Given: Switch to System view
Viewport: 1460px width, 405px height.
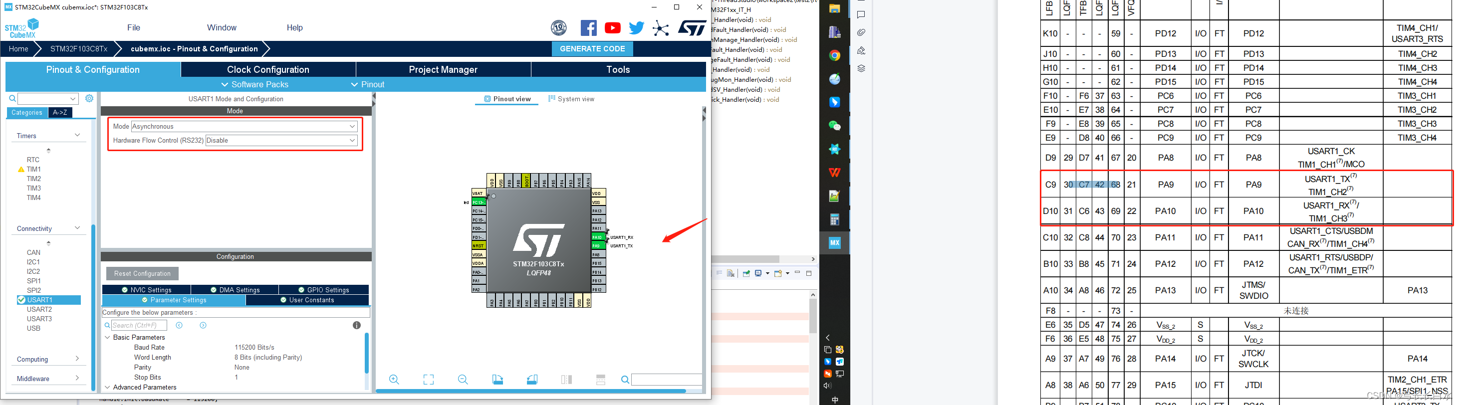Looking at the screenshot, I should 571,99.
